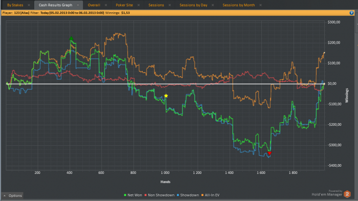Click the 1 000 hands axis tick

[165, 173]
